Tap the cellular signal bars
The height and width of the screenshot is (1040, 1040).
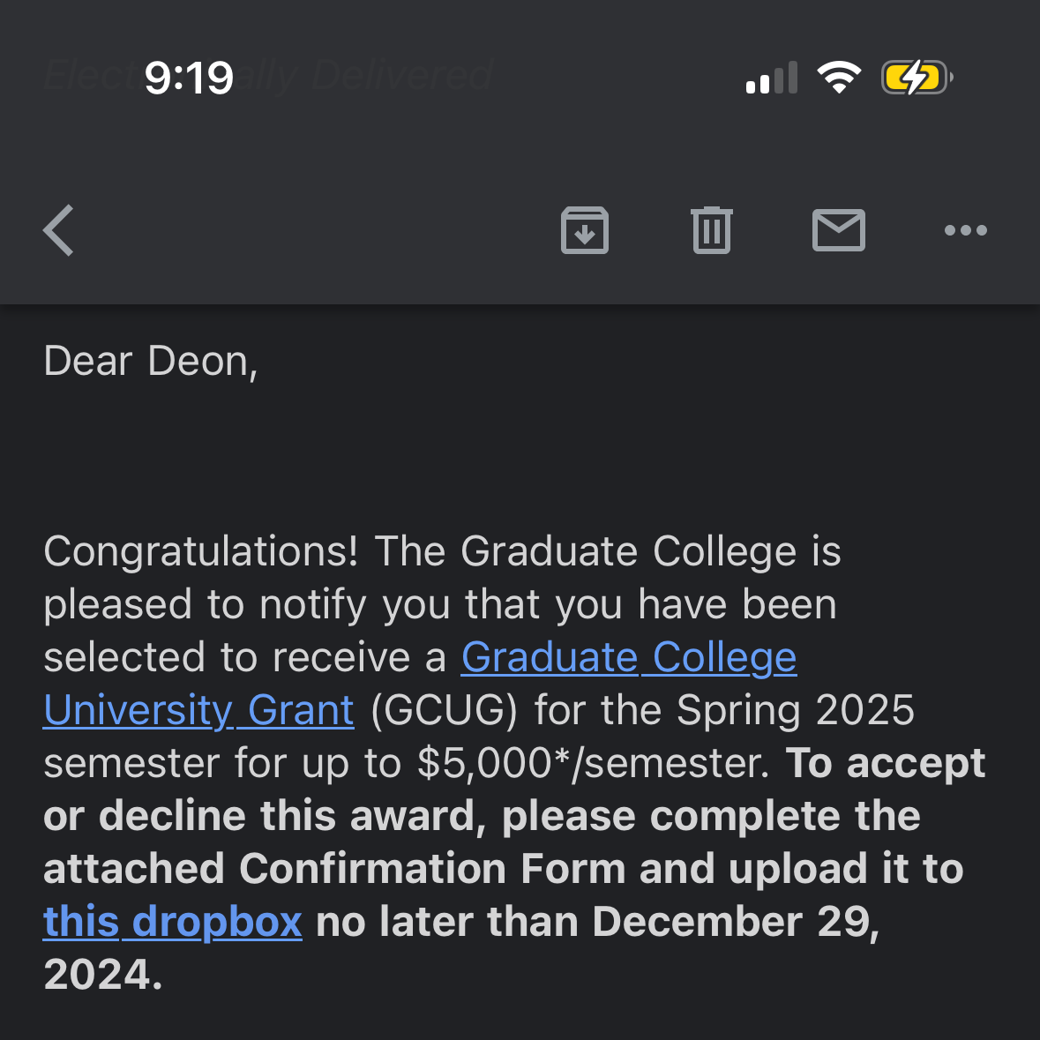(772, 78)
